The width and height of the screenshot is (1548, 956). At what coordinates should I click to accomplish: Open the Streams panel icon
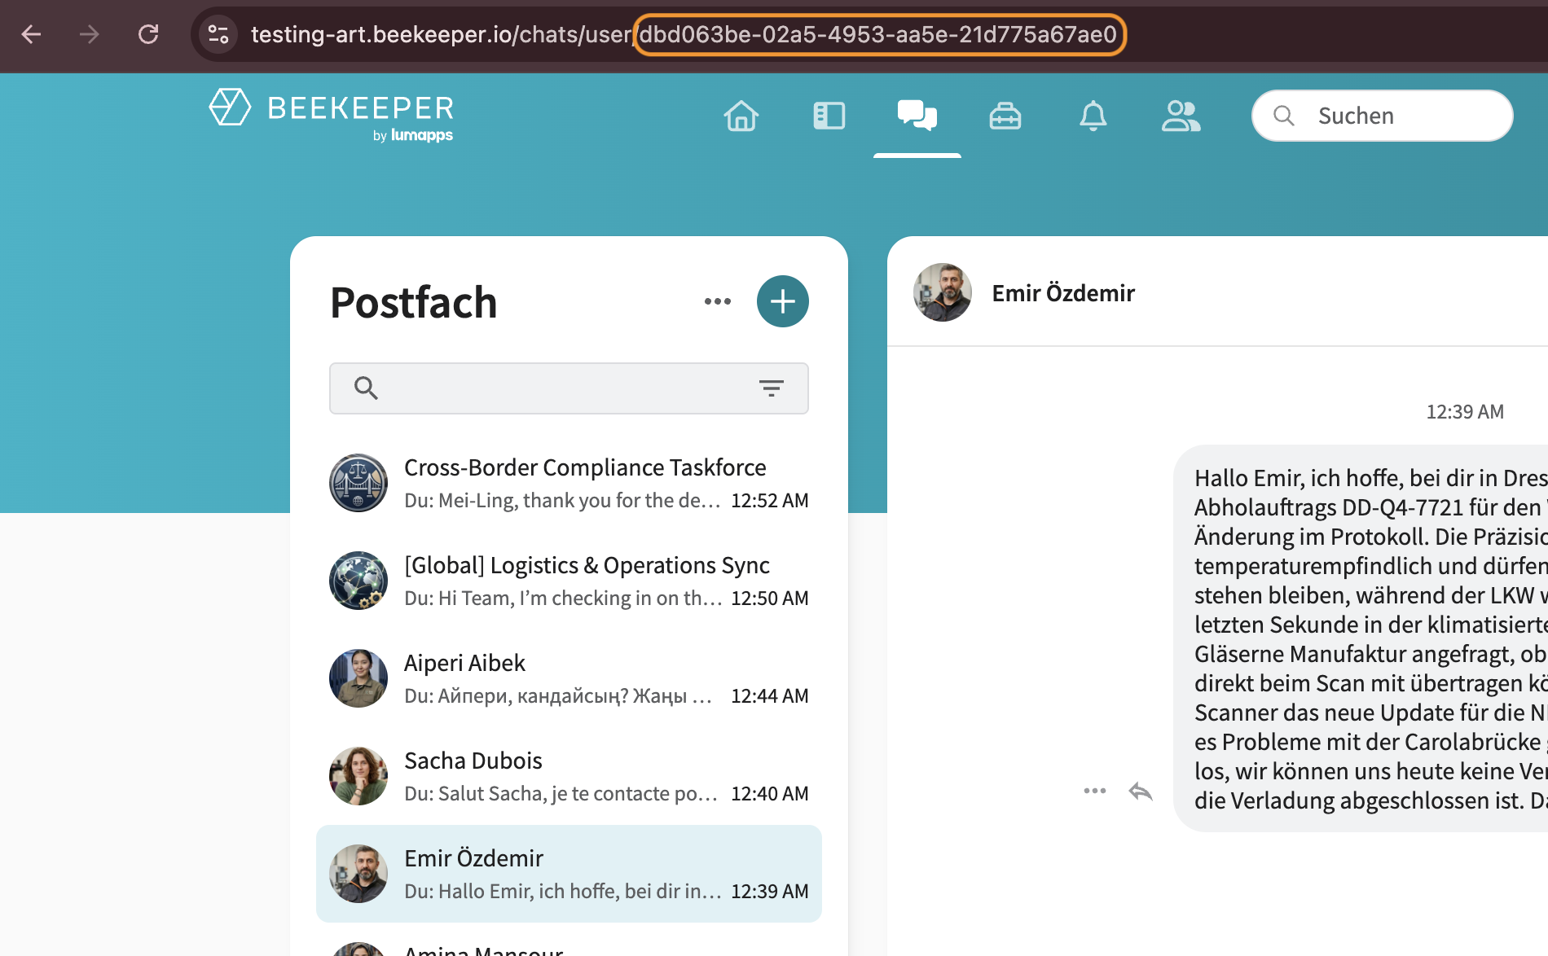829,116
